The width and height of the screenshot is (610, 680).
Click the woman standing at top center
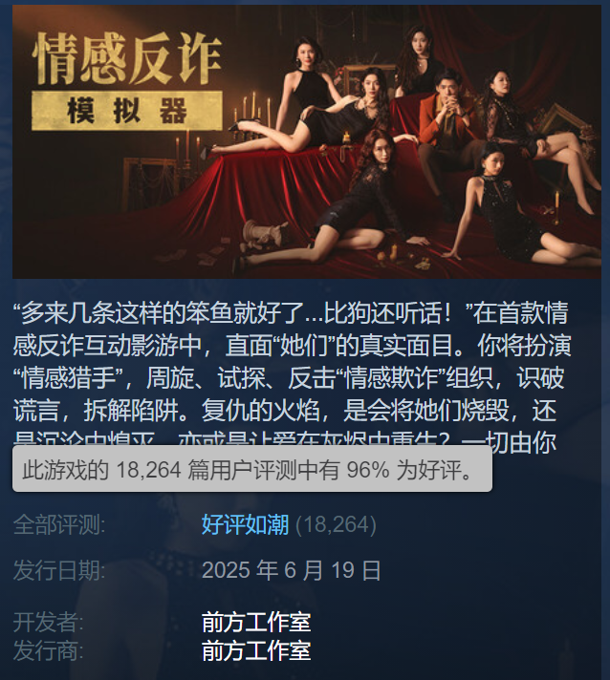419,61
